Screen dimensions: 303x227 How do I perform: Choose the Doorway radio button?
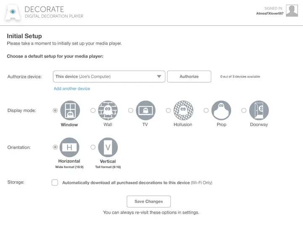point(244,111)
